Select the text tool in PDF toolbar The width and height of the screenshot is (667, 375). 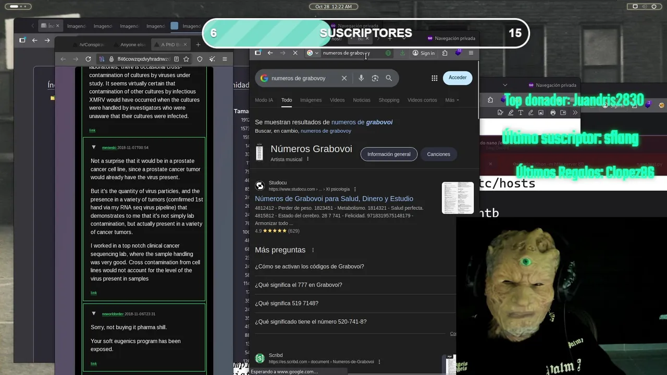(x=521, y=113)
